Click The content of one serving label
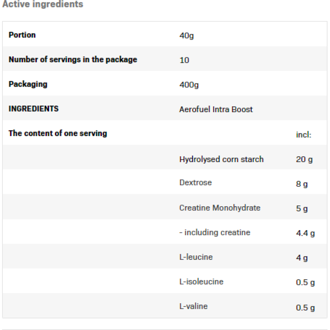The height and width of the screenshot is (330, 330). [x=58, y=134]
